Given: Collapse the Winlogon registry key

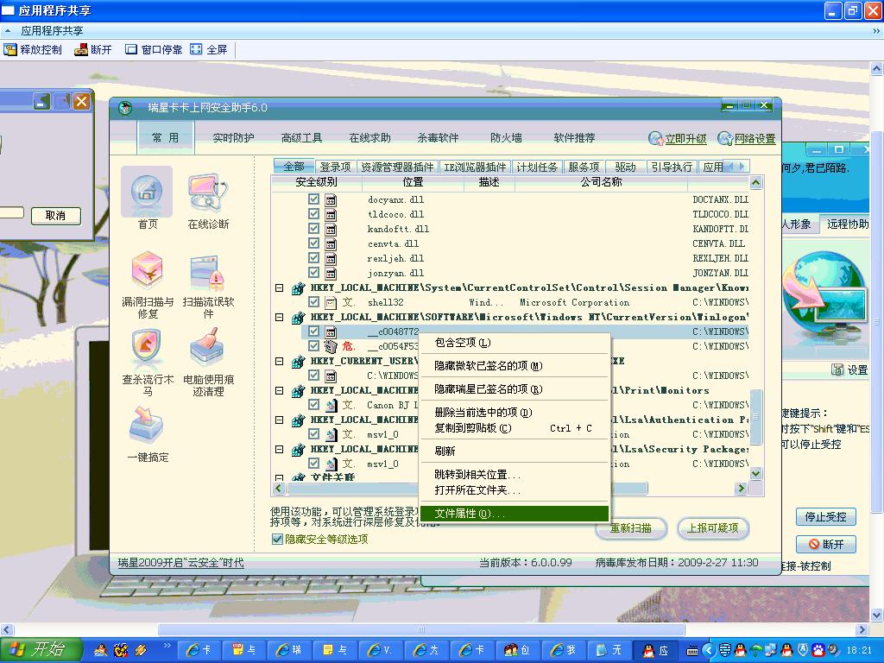Looking at the screenshot, I should click(x=279, y=317).
